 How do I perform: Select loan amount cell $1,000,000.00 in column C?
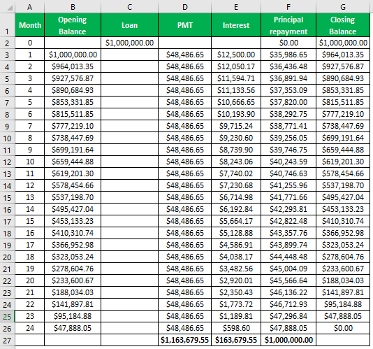(x=130, y=43)
